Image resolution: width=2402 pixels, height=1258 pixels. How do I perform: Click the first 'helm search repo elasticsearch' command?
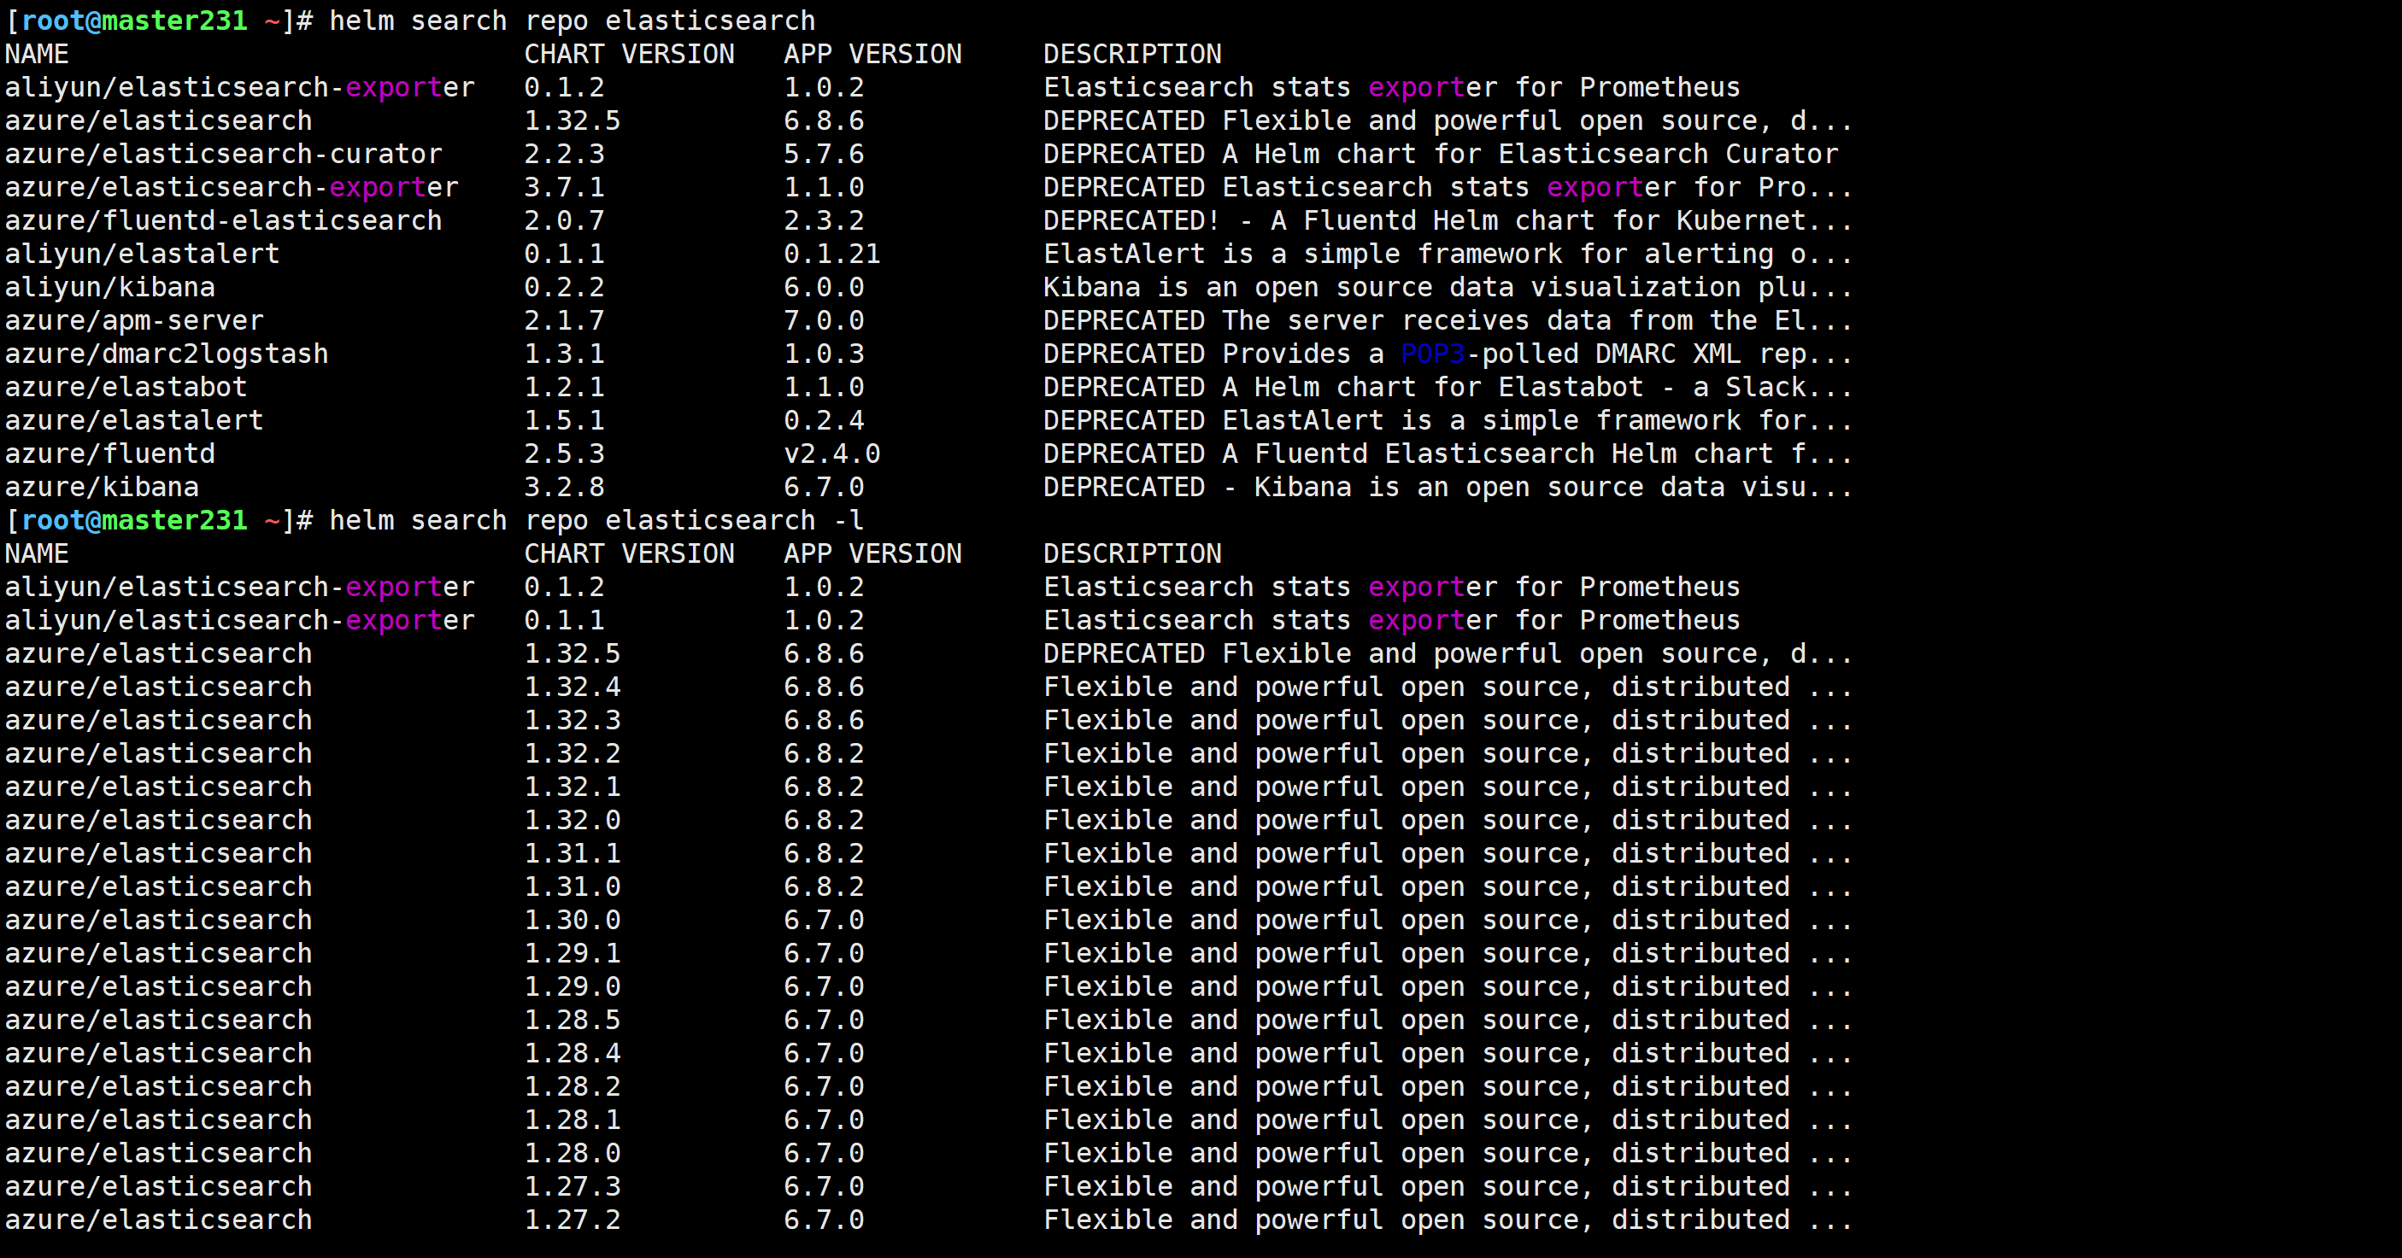[x=572, y=20]
